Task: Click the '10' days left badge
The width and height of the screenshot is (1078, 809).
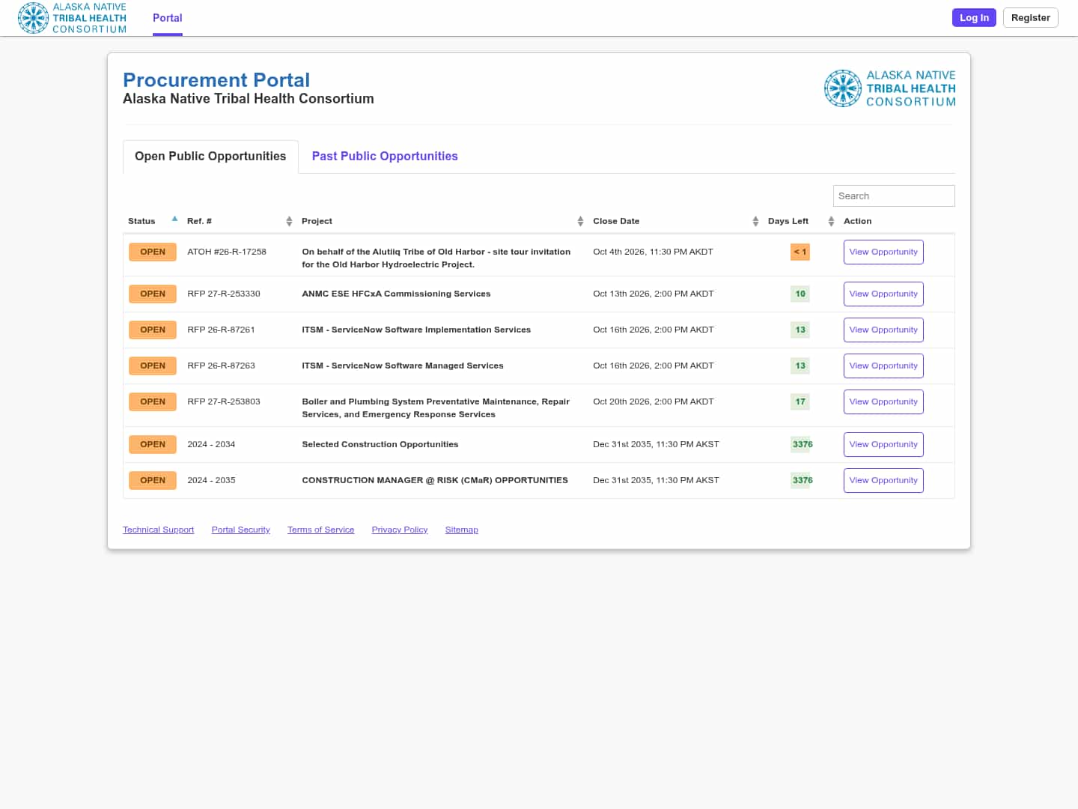Action: (800, 294)
